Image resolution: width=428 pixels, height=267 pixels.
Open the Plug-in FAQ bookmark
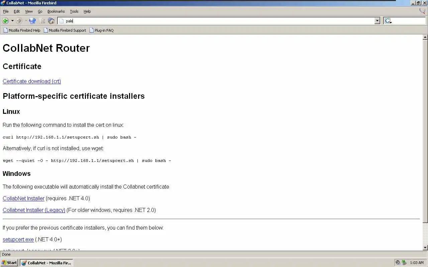click(101, 30)
